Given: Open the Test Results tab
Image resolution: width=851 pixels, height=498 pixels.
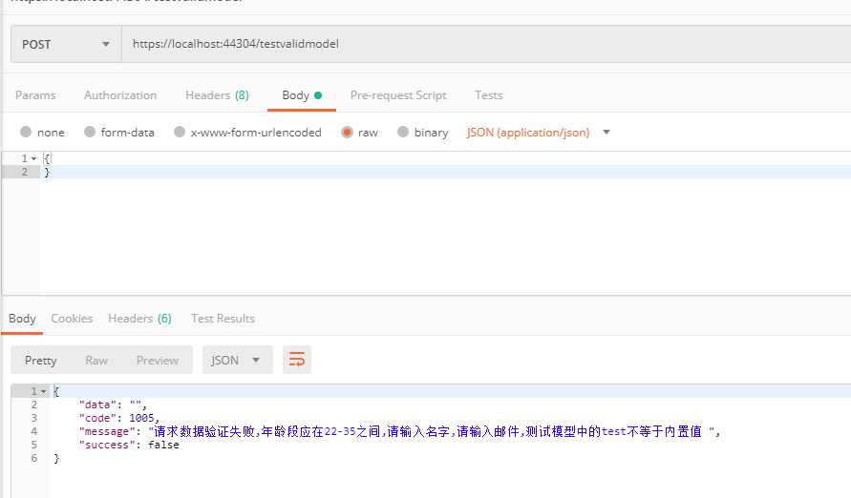Looking at the screenshot, I should pyautogui.click(x=223, y=319).
